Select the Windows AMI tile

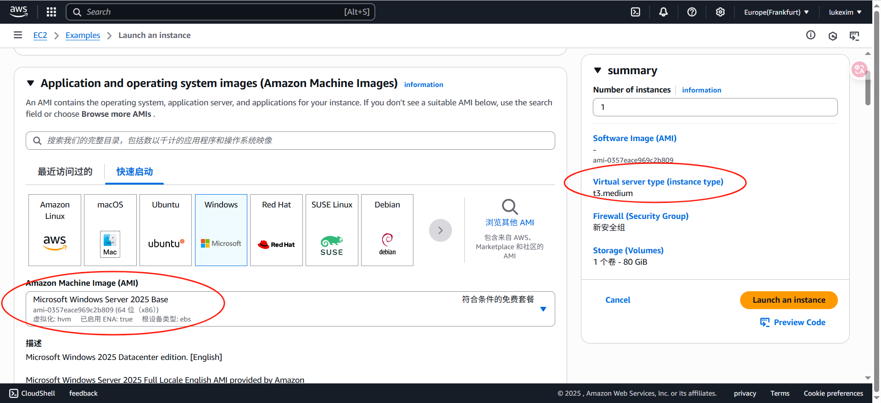[x=221, y=230]
